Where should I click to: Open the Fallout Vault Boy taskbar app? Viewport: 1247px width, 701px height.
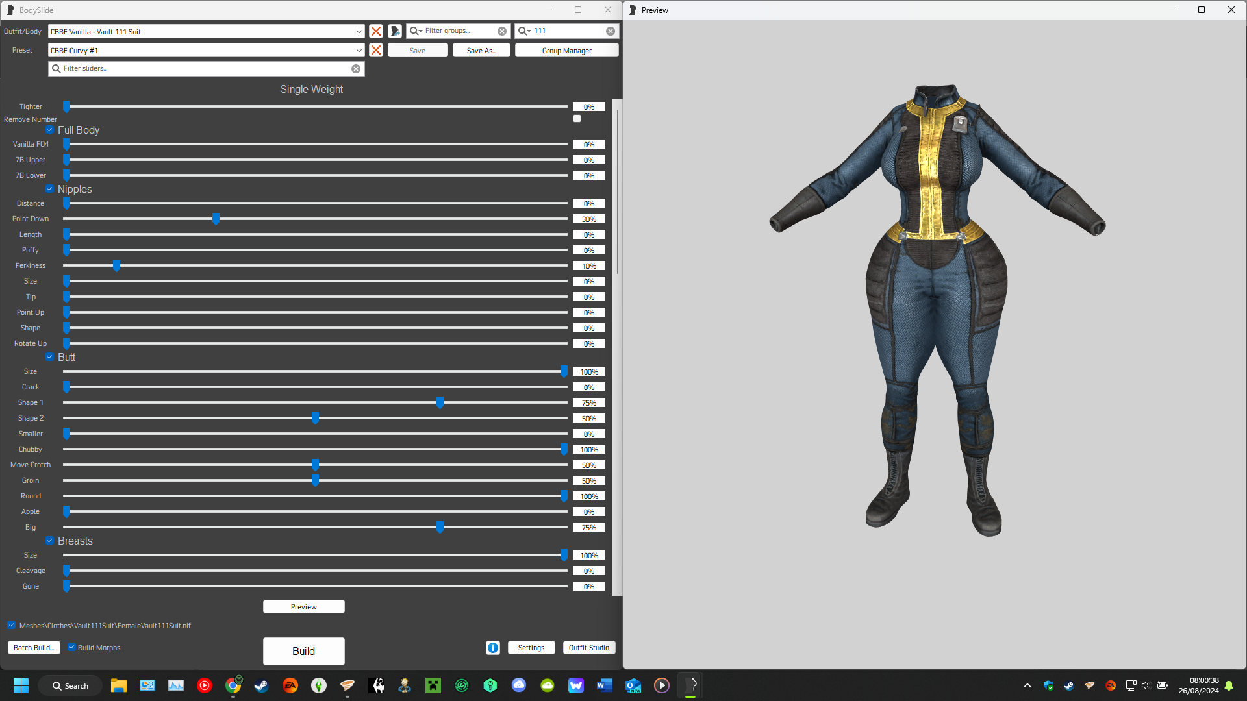click(405, 685)
